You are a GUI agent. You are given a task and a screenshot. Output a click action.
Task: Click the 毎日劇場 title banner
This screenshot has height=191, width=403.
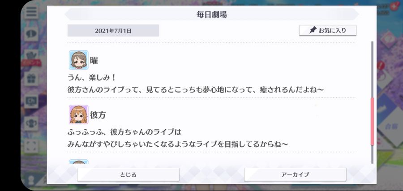(x=212, y=14)
